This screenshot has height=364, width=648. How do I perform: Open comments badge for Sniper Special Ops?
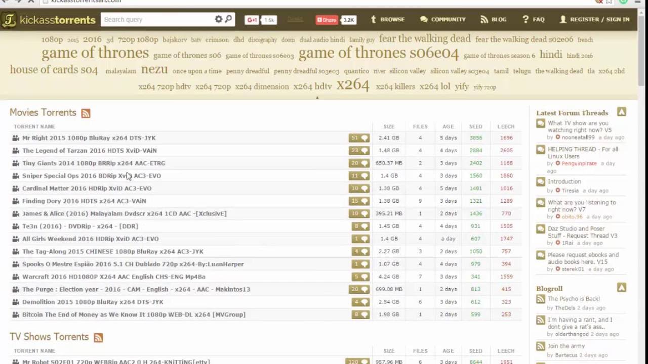coord(359,175)
